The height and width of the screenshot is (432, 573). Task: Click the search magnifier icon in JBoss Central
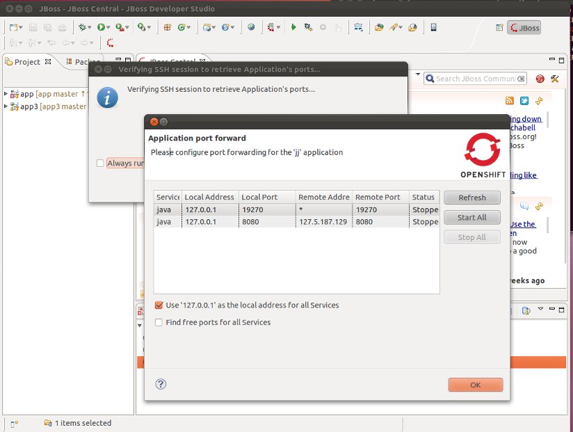tap(430, 79)
